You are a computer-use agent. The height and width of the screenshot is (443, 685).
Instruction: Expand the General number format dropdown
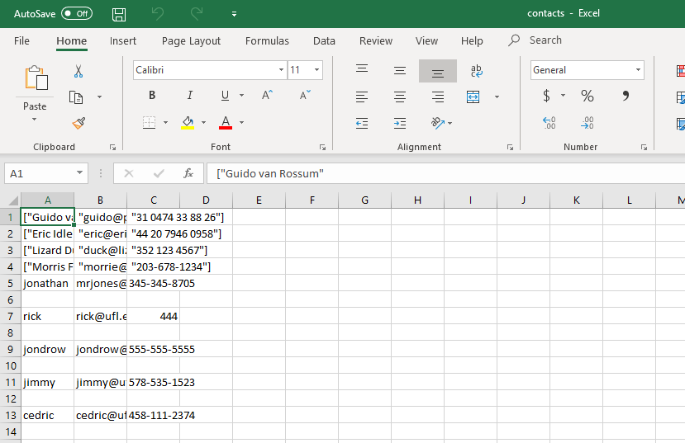[x=638, y=70]
